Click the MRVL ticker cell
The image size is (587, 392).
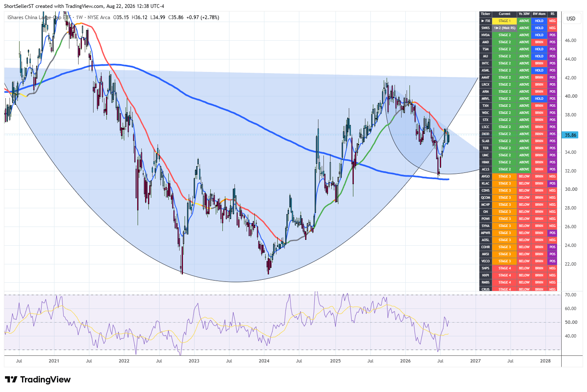486,99
